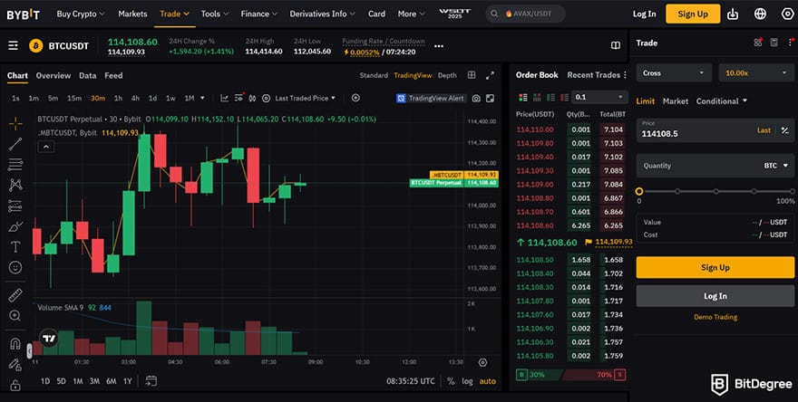
Task: Open the Markets menu item
Action: 132,14
